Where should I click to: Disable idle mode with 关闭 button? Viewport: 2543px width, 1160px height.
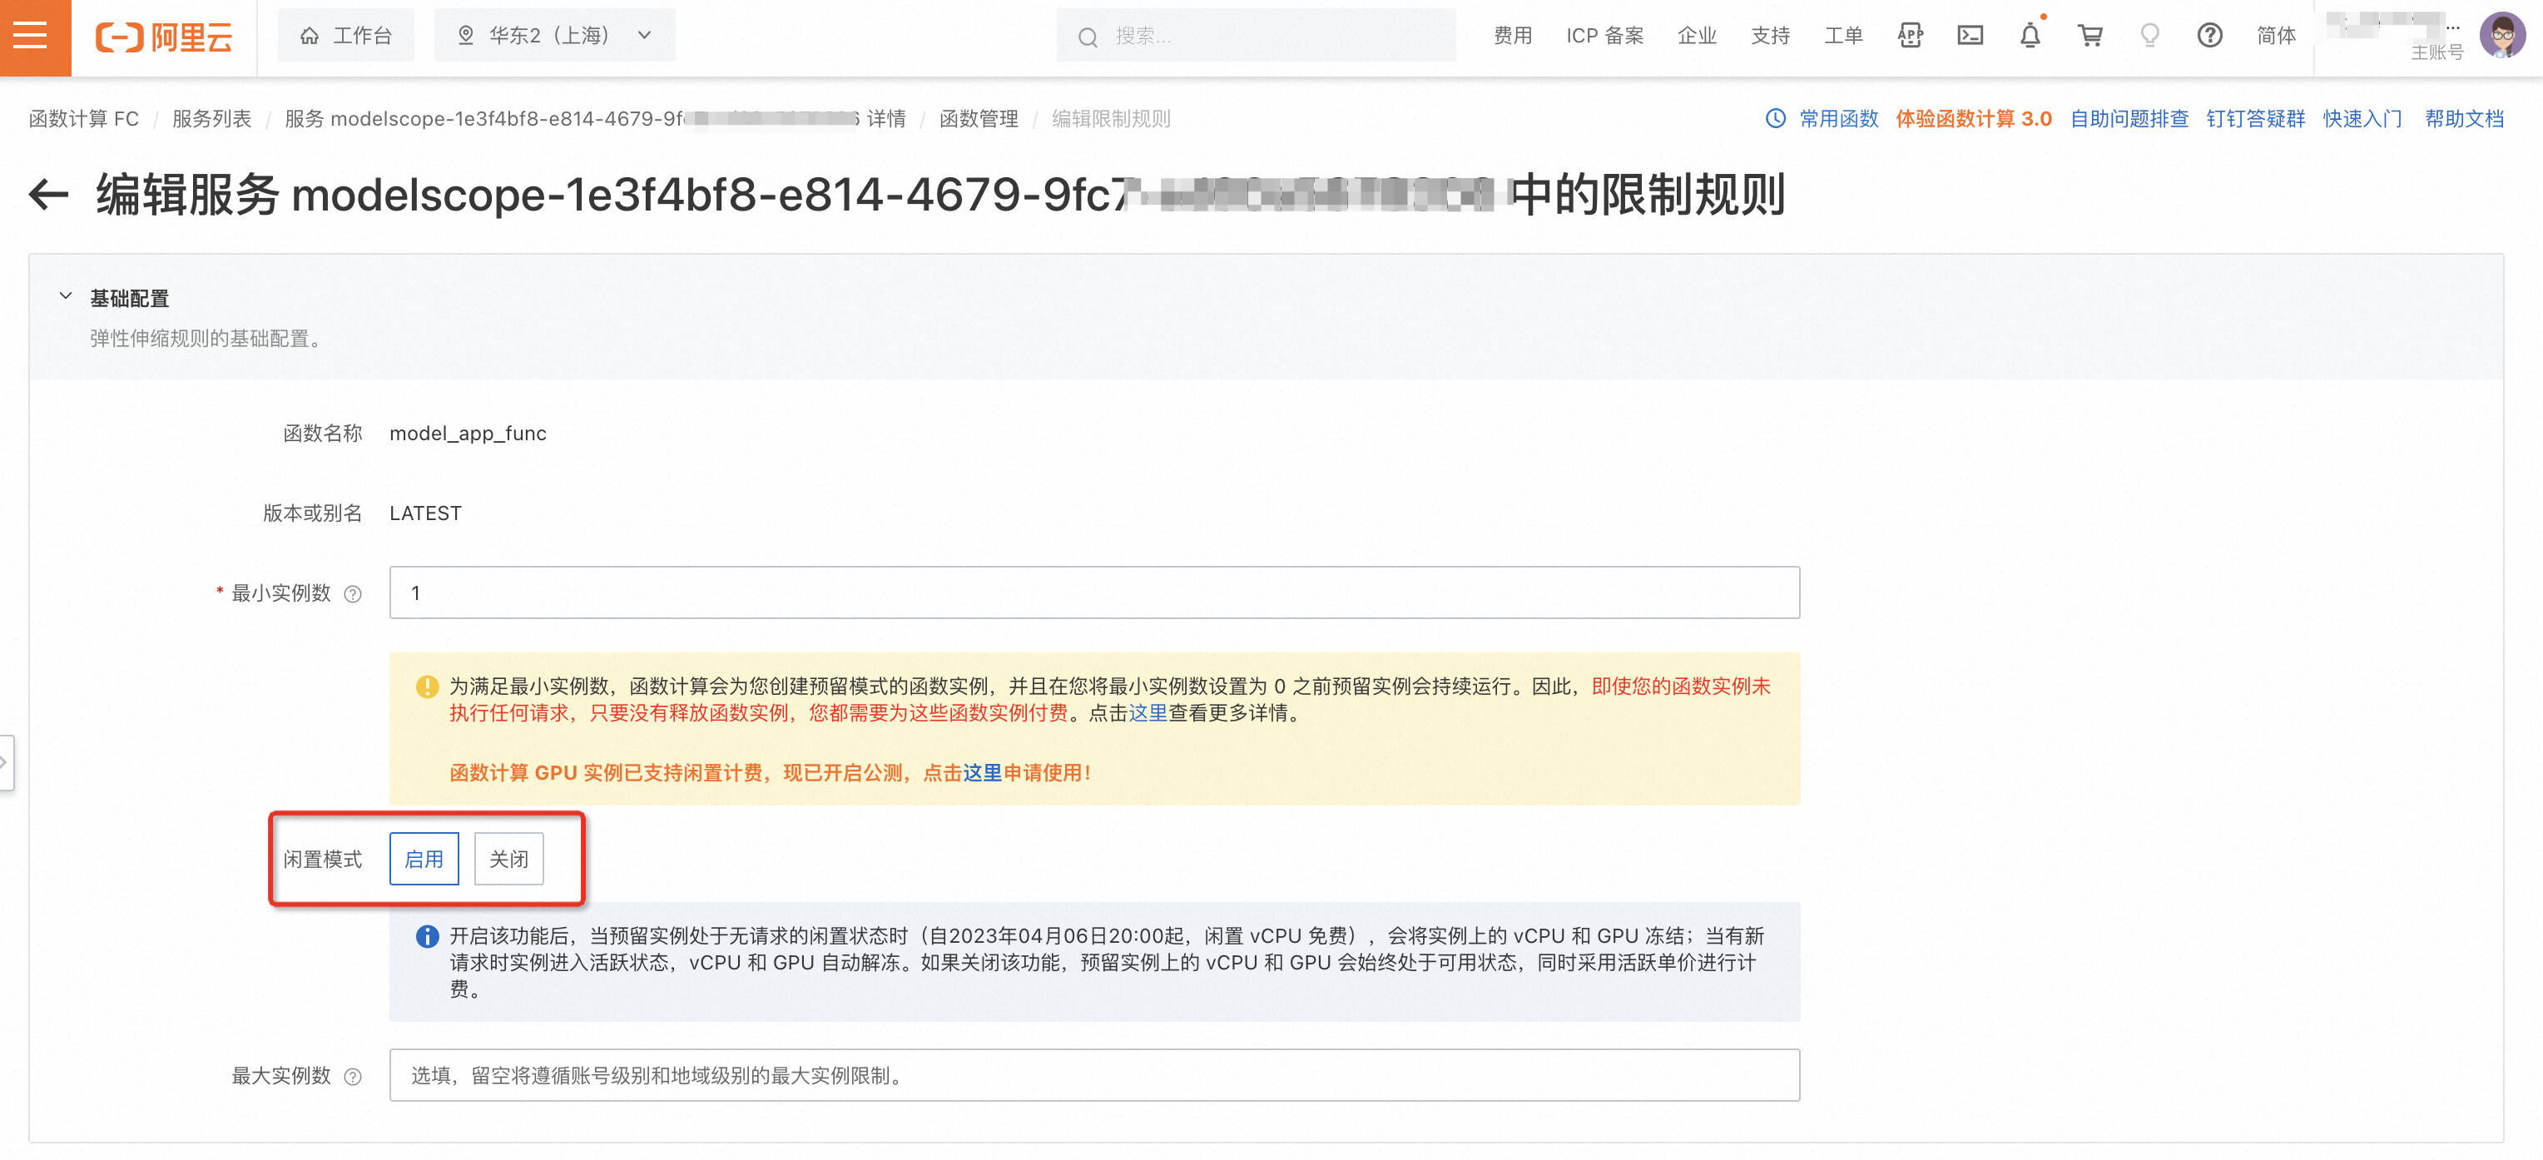pyautogui.click(x=508, y=859)
